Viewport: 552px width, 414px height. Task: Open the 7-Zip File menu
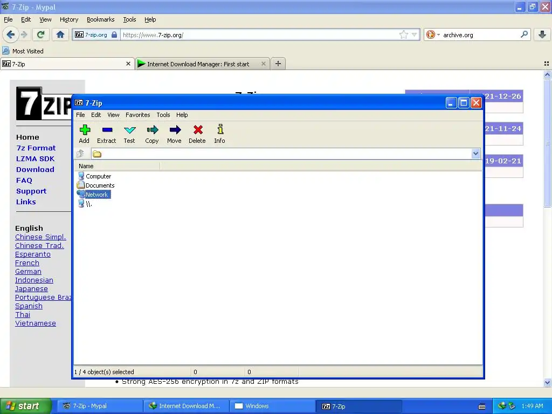[80, 115]
